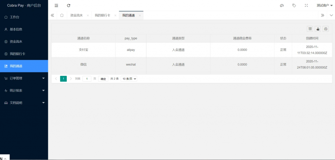Expand the 统计报表 sidebar menu
Screen dimensions: 335x160
click(24, 90)
